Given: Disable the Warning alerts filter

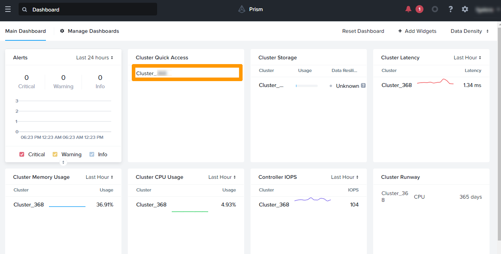Looking at the screenshot, I should [x=55, y=154].
